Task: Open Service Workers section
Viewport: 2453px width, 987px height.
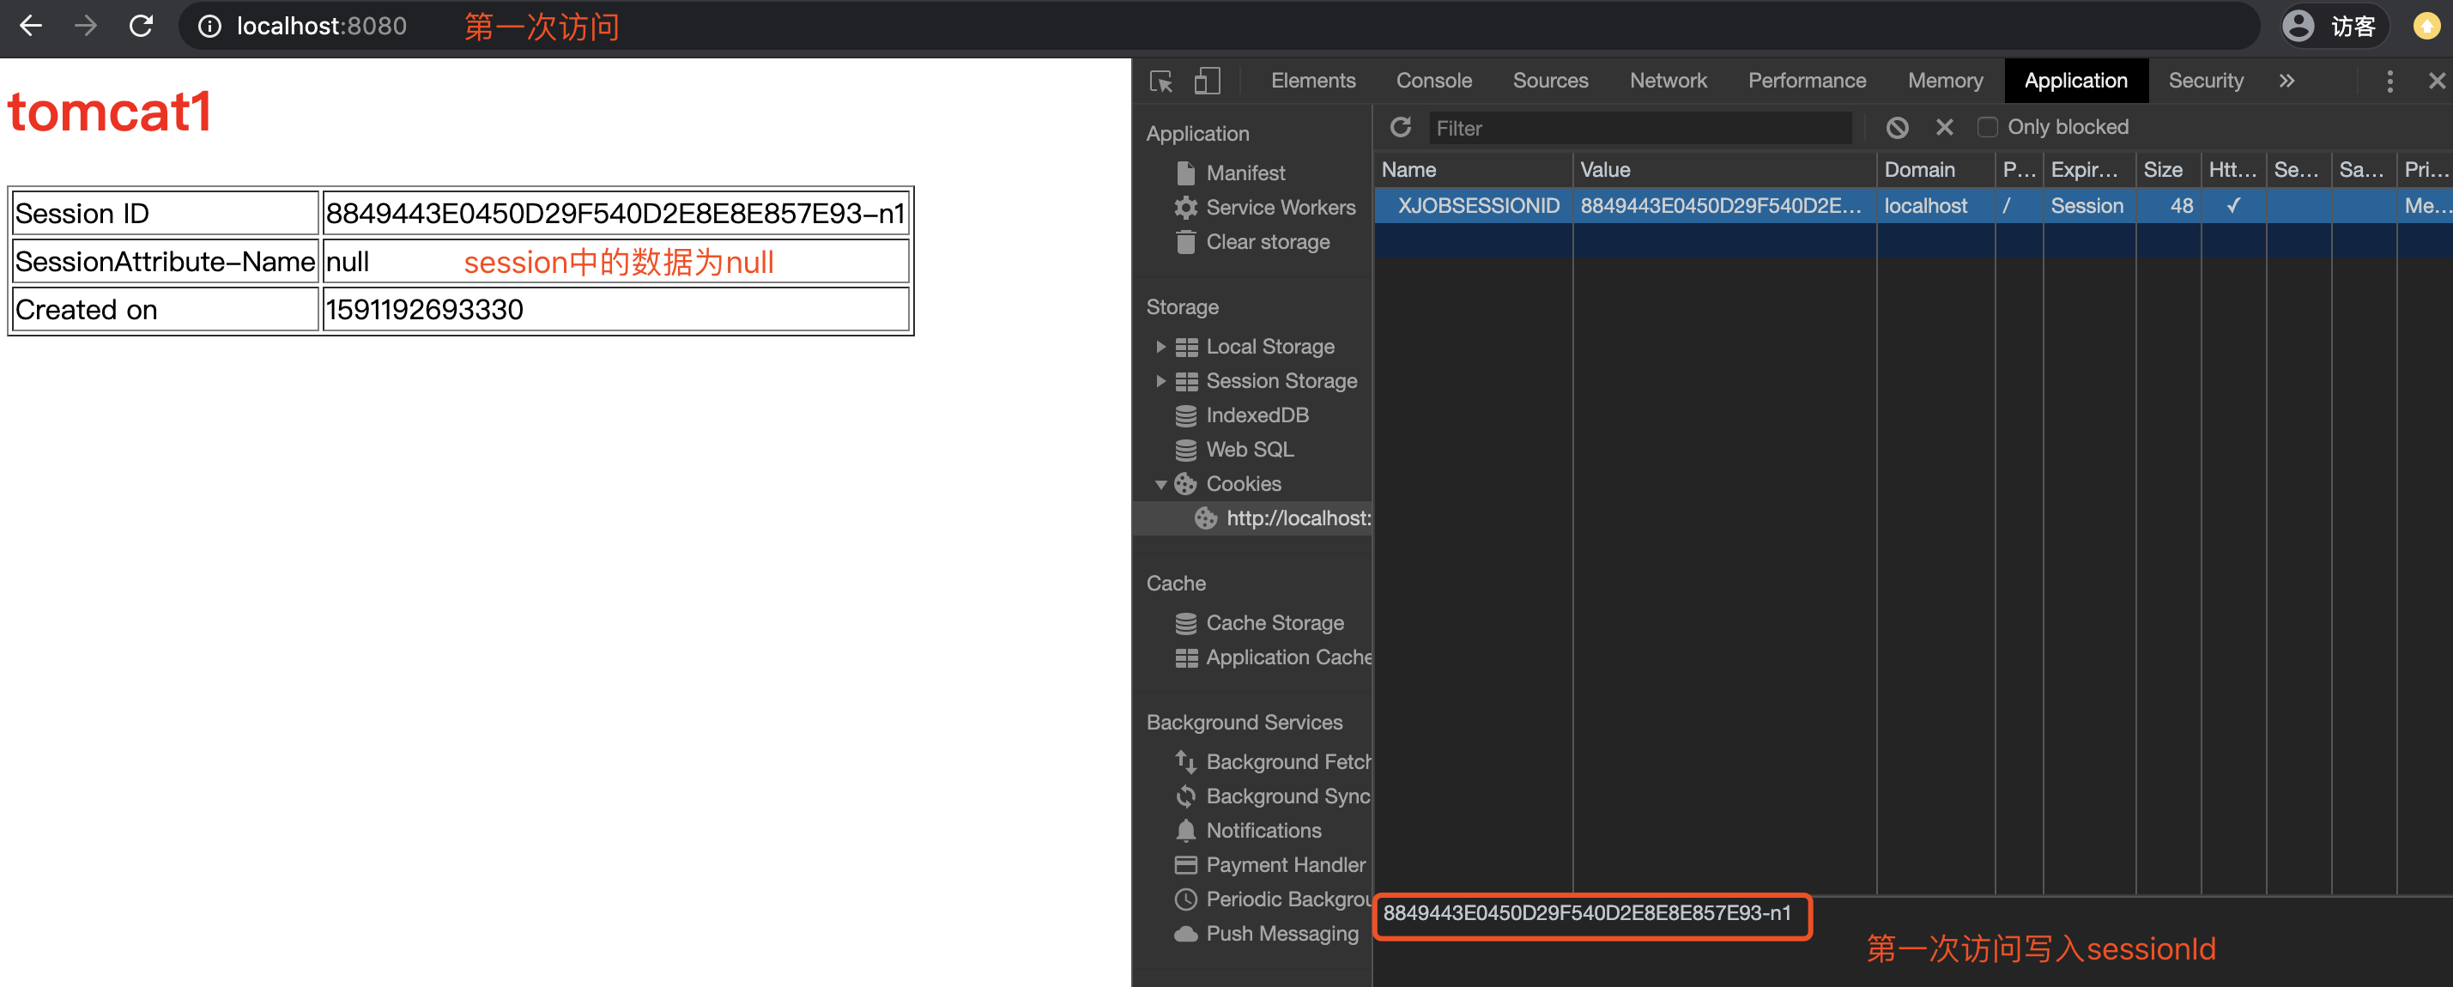Action: point(1280,208)
